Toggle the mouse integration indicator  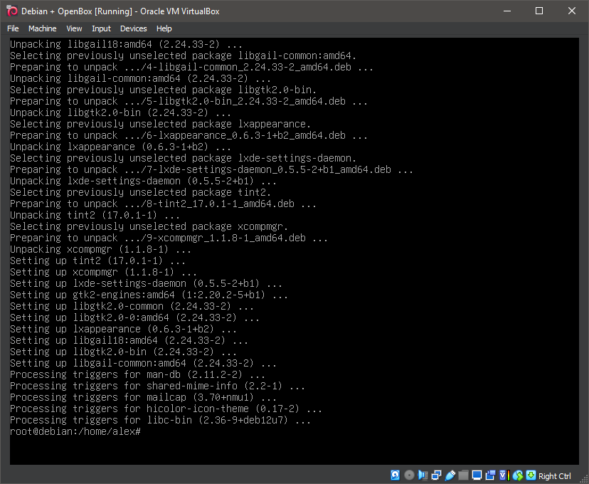pos(518,475)
